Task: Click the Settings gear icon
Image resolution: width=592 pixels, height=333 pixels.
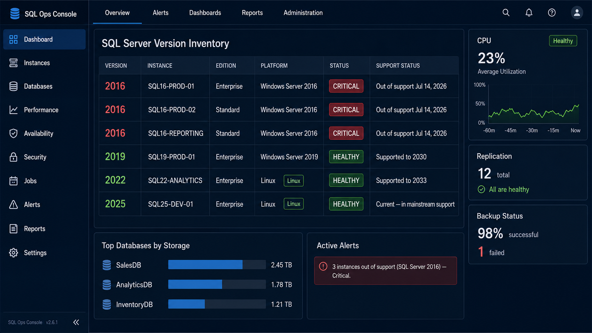Action: pyautogui.click(x=13, y=253)
